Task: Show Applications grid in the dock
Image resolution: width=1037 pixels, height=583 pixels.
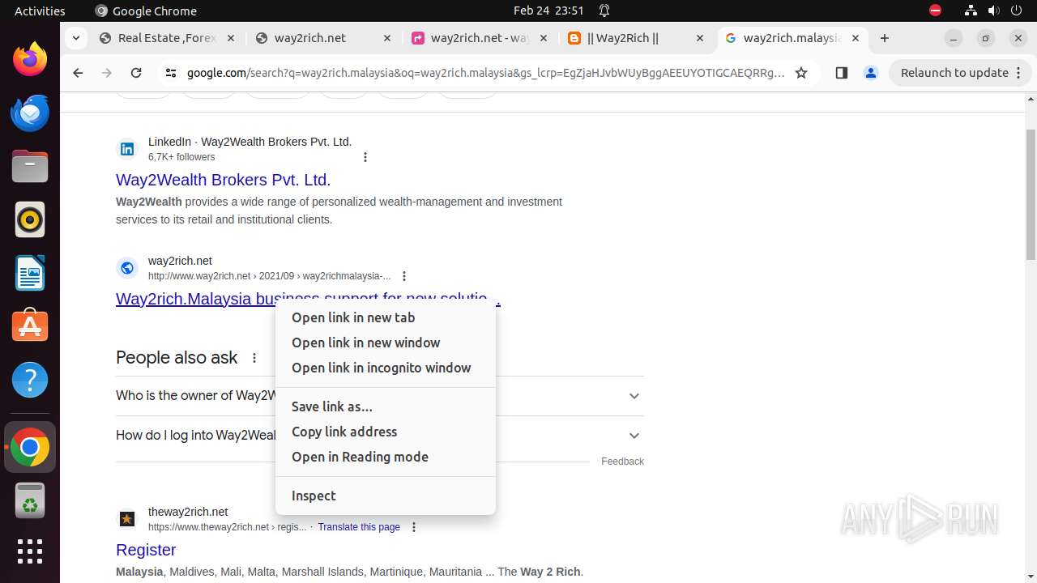Action: (x=30, y=551)
